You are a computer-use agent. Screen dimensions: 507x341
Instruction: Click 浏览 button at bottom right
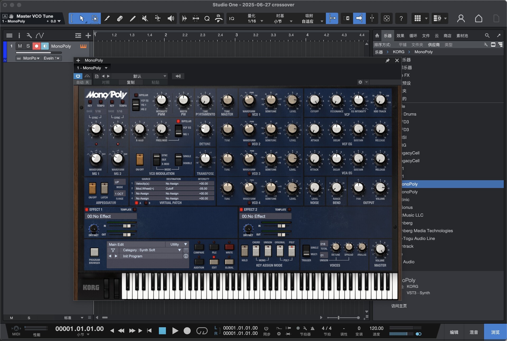pos(495,332)
